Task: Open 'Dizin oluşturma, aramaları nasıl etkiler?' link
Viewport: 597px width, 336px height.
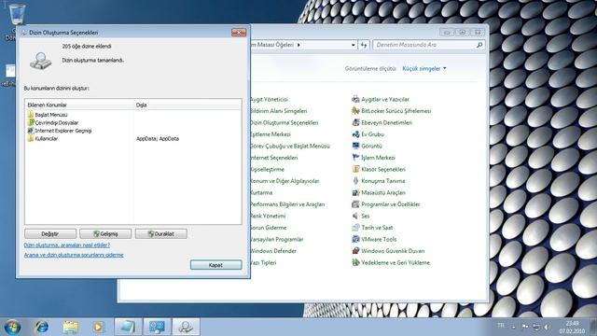Action: (x=67, y=245)
